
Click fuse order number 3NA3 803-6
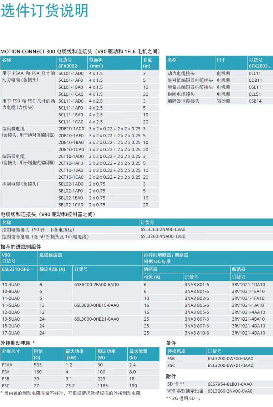coord(197,298)
